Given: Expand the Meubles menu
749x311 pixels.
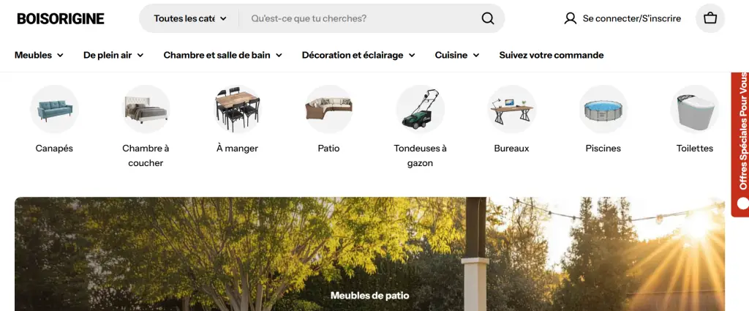Looking at the screenshot, I should (39, 55).
